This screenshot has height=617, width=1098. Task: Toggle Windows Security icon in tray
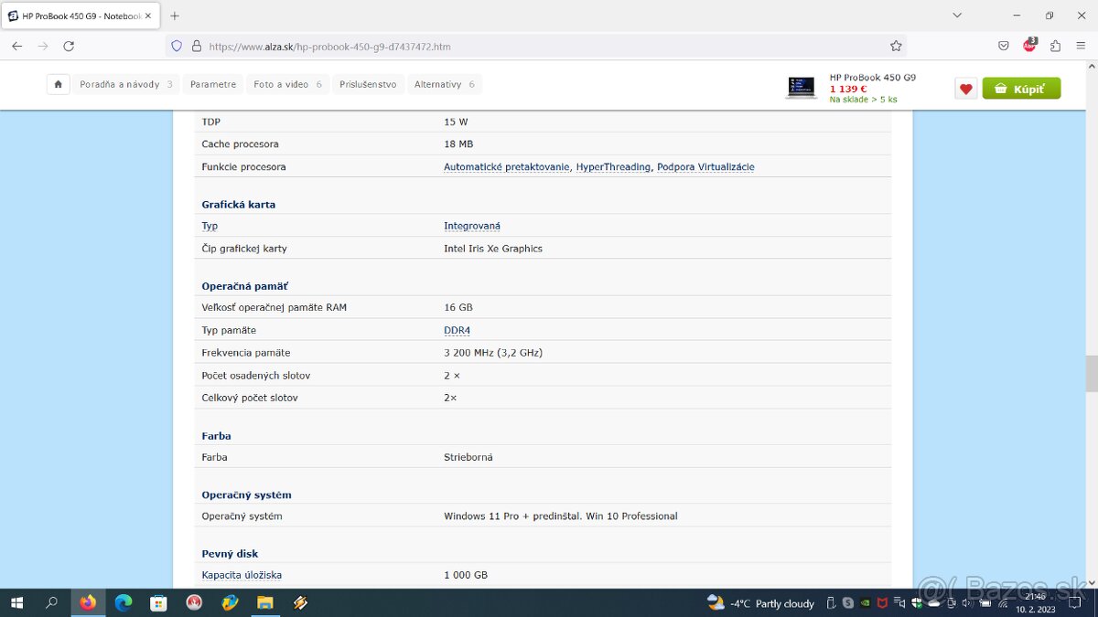(916, 603)
